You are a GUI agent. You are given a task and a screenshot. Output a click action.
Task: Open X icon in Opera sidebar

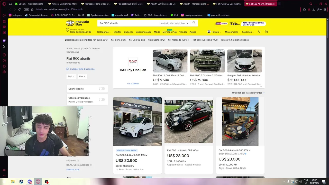click(x=4, y=47)
